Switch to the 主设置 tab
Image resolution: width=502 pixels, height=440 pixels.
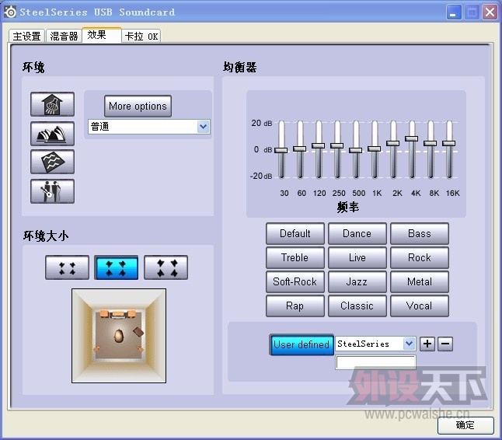(26, 36)
